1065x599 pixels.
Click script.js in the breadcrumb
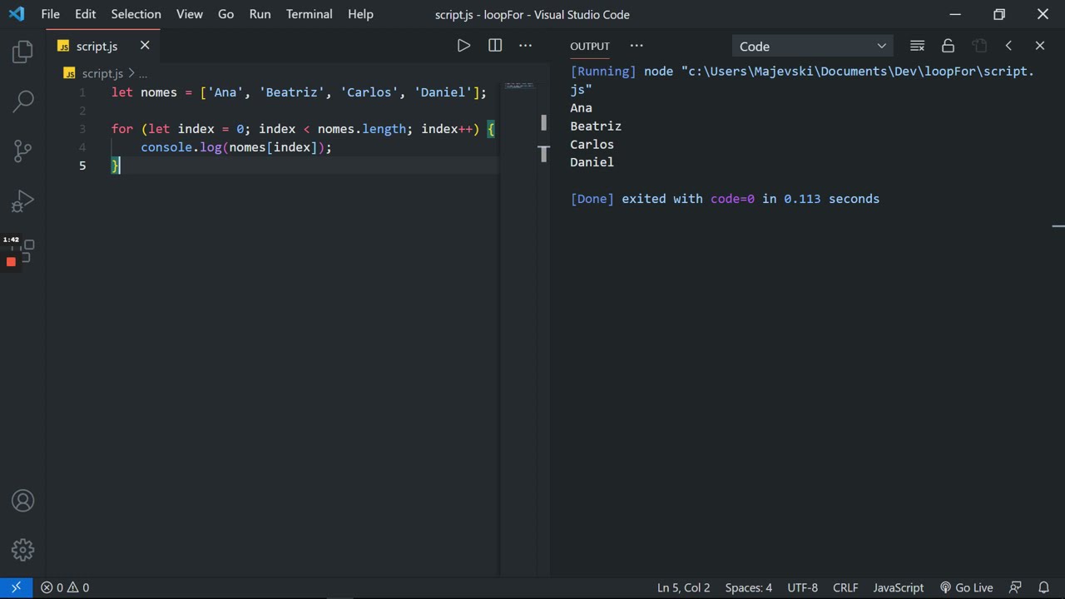pos(102,73)
